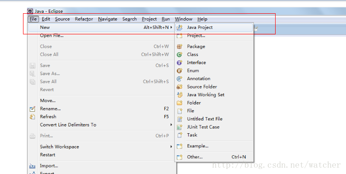Open the Edit menu

click(x=46, y=19)
